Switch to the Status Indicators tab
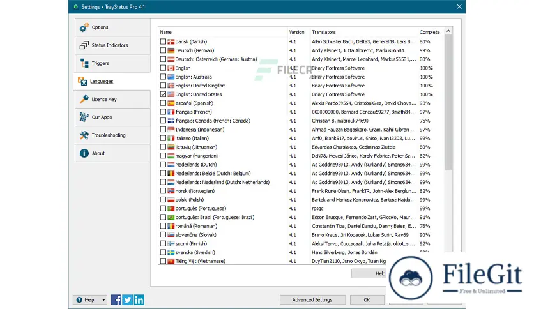Image resolution: width=534 pixels, height=309 pixels. [x=112, y=45]
